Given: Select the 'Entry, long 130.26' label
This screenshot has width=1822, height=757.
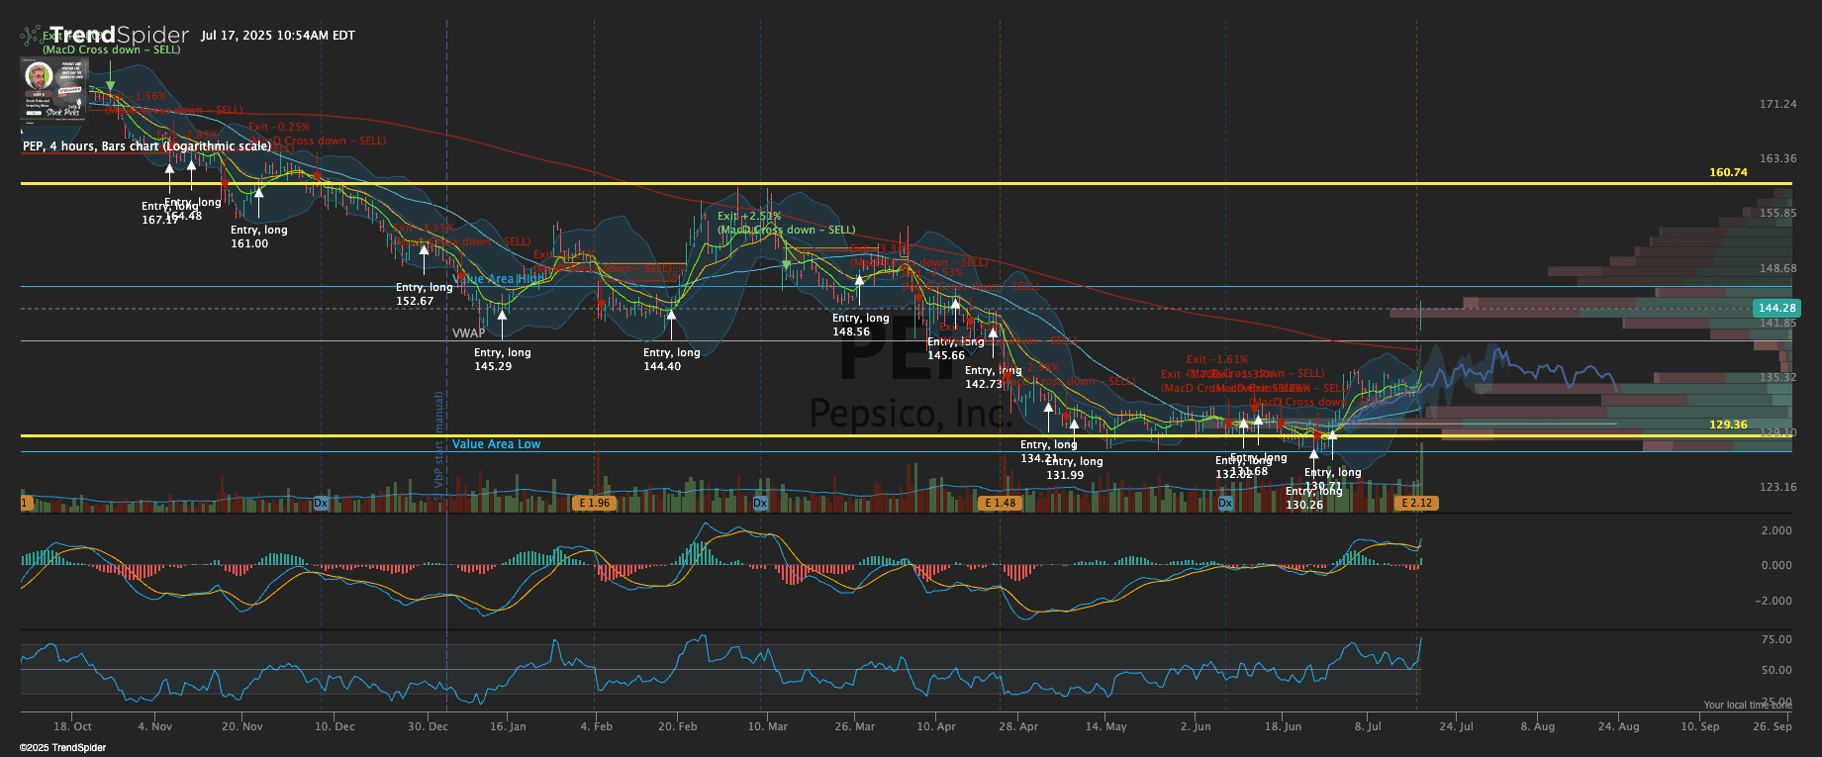Looking at the screenshot, I should click(x=1313, y=498).
